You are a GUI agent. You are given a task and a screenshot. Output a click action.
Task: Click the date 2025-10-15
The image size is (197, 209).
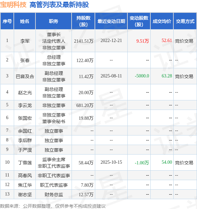111,162
